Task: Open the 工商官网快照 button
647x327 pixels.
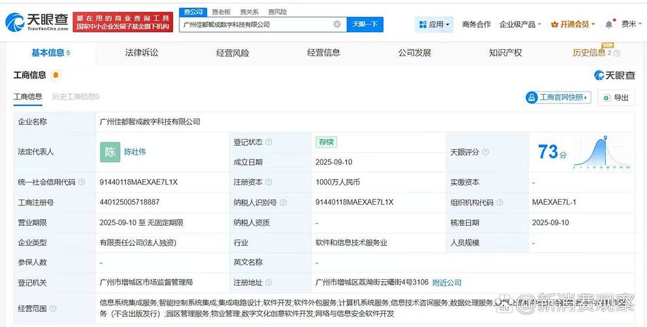Action: [x=558, y=97]
